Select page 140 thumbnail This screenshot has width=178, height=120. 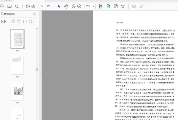17,65
